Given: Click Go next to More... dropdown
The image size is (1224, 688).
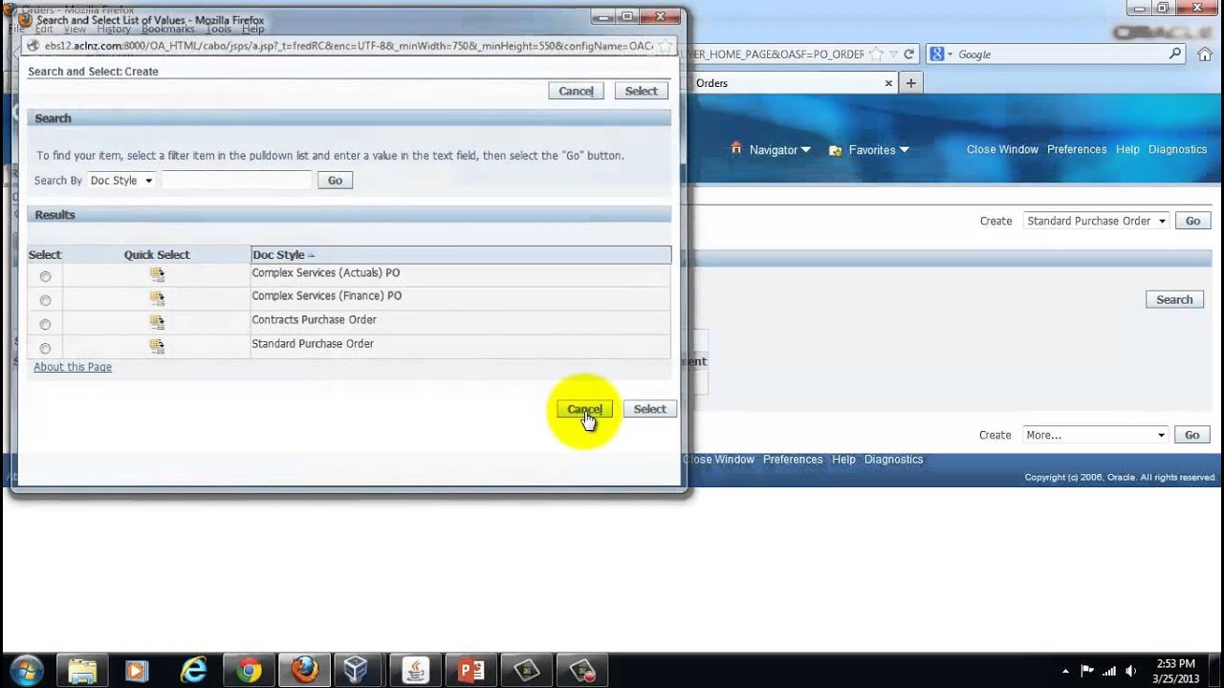Looking at the screenshot, I should [x=1191, y=435].
